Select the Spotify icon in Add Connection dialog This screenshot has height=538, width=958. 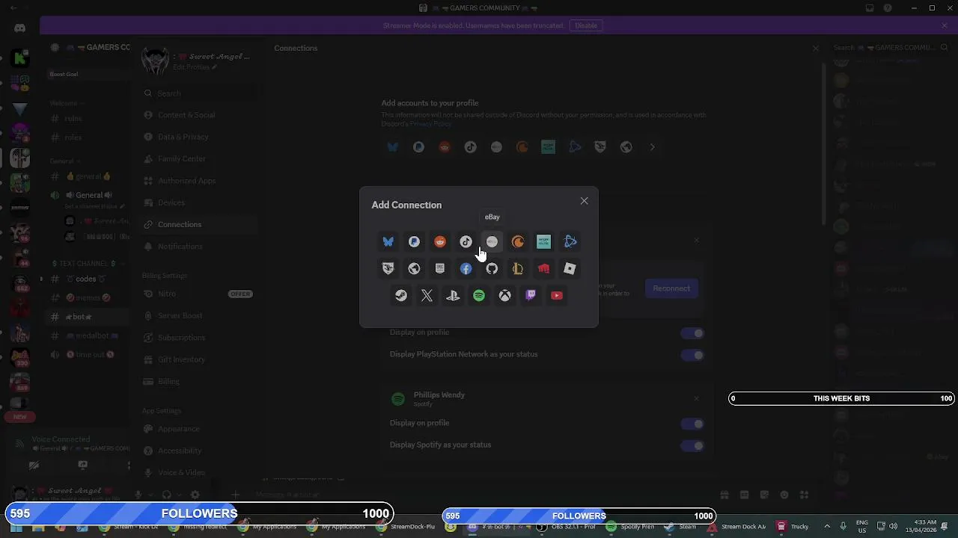coord(479,295)
